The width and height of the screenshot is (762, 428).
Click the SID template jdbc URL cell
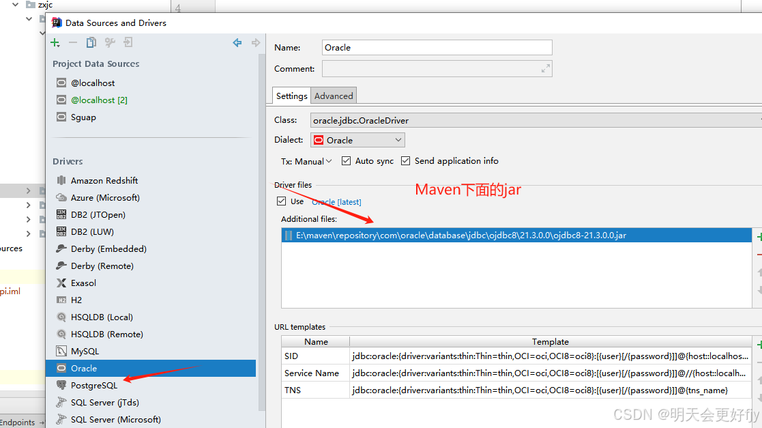click(550, 356)
